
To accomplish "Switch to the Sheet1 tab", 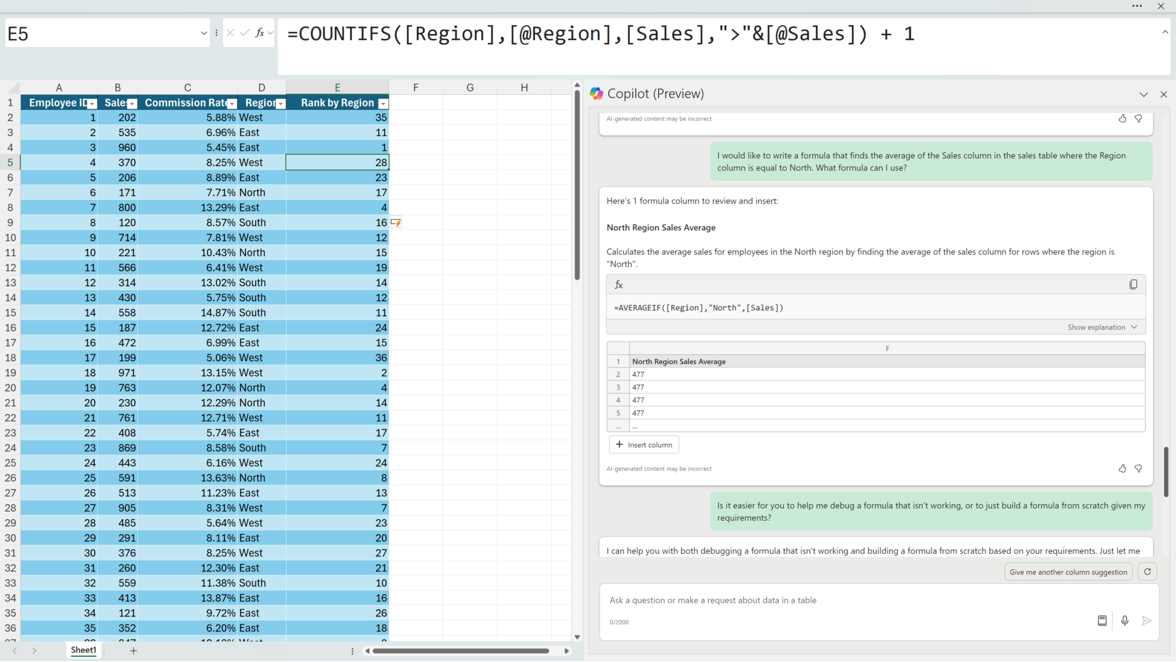I will tap(84, 650).
